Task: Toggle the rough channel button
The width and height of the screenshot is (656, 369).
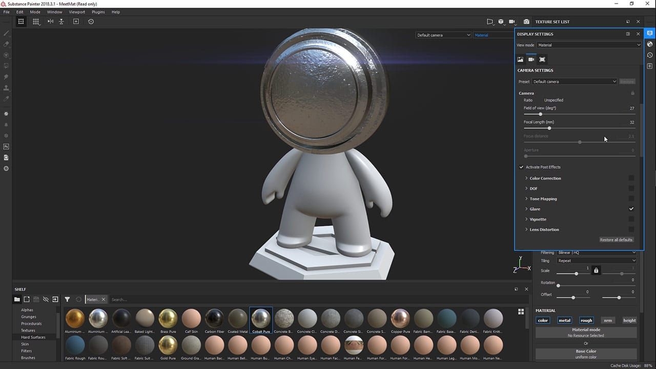Action: tap(586, 320)
